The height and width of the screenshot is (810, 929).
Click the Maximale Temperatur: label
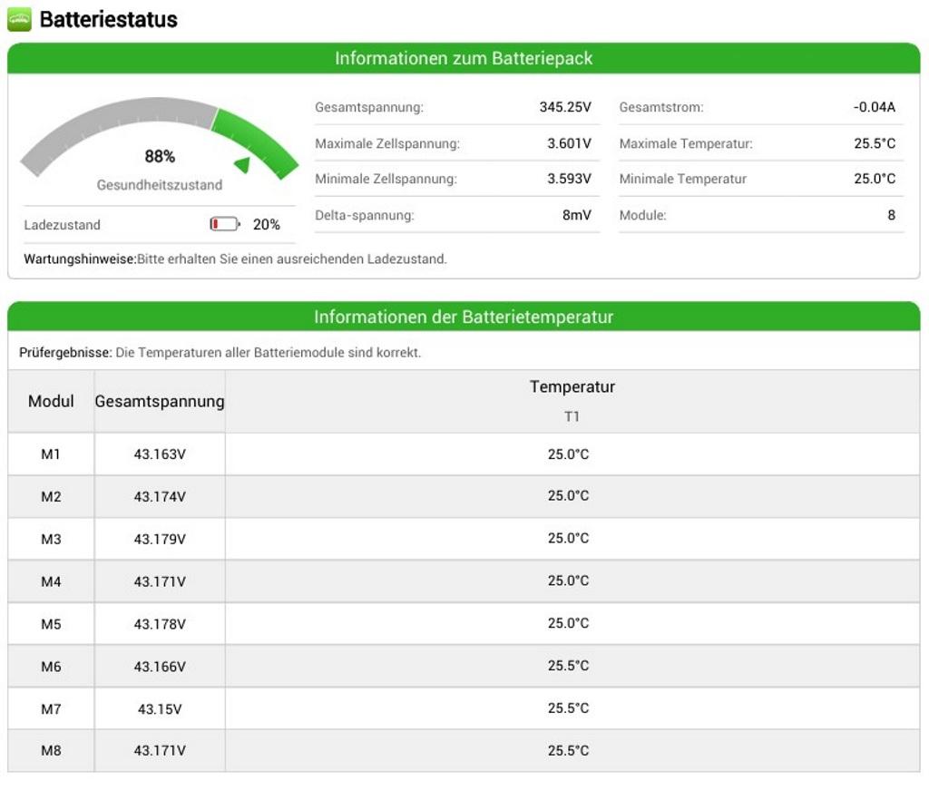click(686, 143)
